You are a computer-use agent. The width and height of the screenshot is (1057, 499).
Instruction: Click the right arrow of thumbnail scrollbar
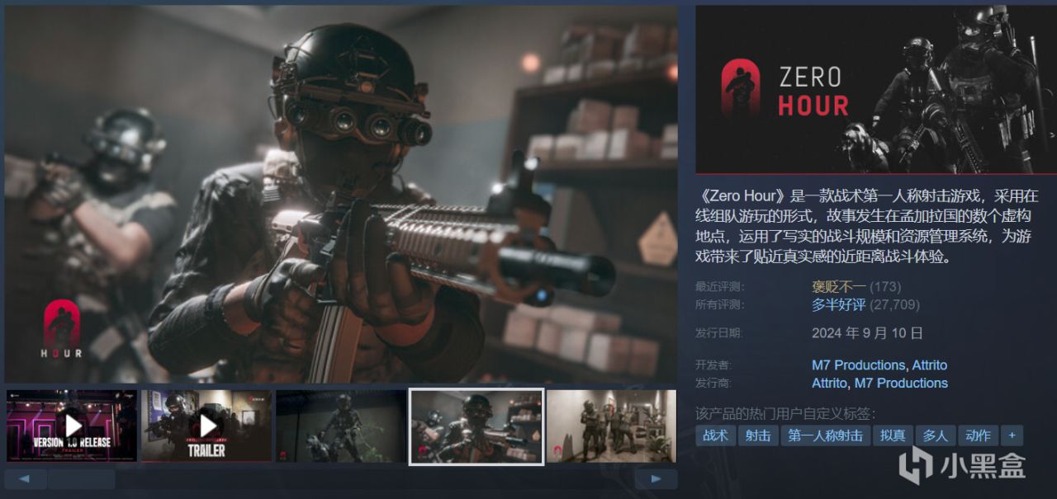[x=656, y=478]
